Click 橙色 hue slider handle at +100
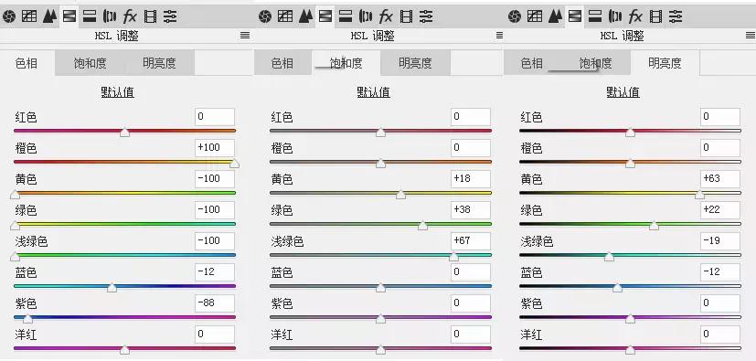The height and width of the screenshot is (361, 756). [234, 164]
